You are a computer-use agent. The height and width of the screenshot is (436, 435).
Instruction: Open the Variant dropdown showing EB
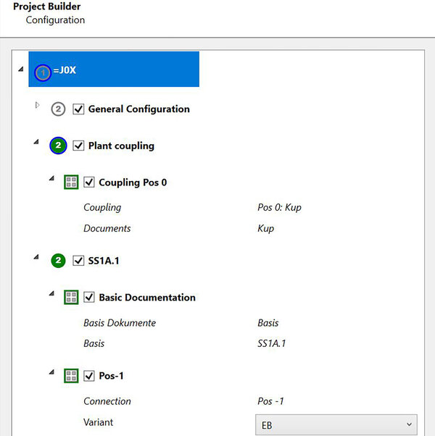click(x=336, y=424)
